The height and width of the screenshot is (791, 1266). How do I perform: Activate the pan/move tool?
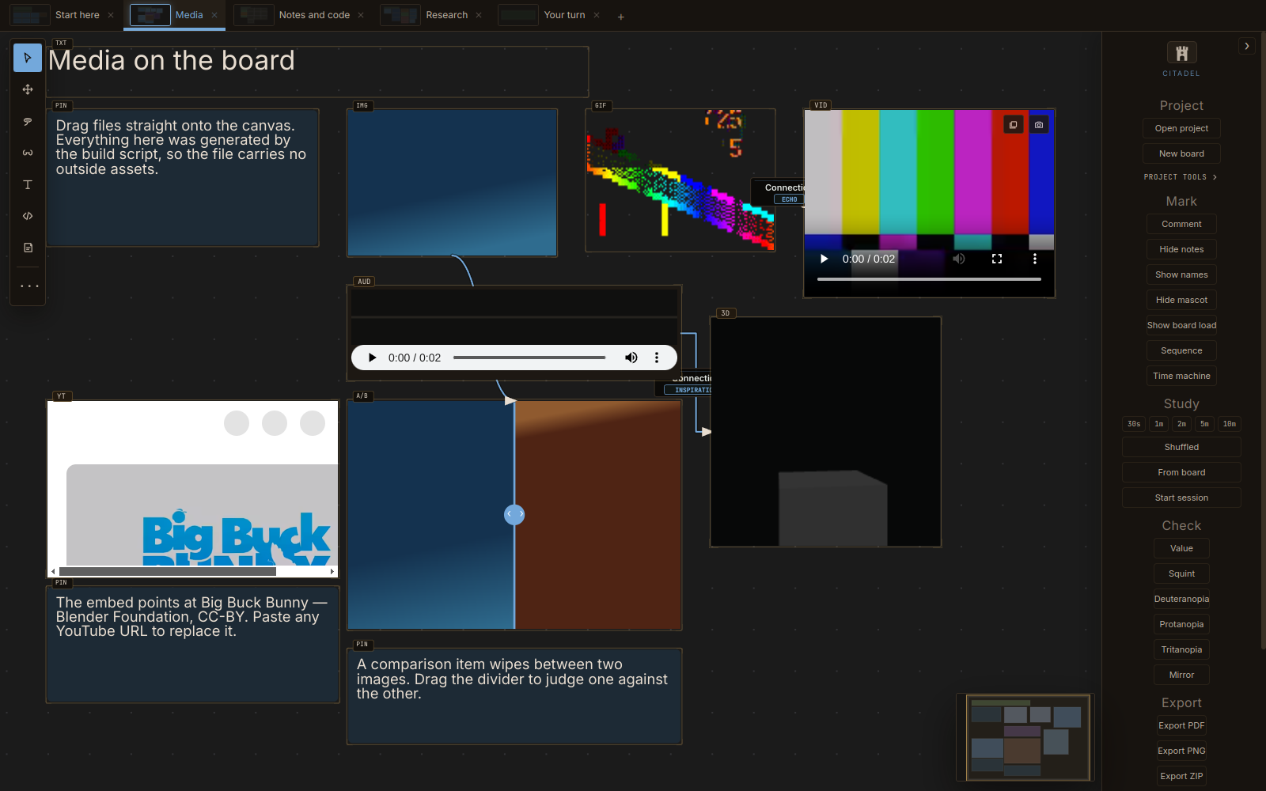28,89
